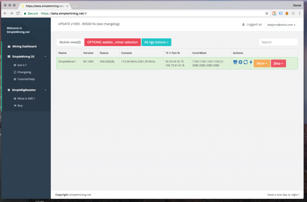This screenshot has width=307, height=202.
Task: Click the 114.36 MH/s console value
Action: (x=129, y=61)
